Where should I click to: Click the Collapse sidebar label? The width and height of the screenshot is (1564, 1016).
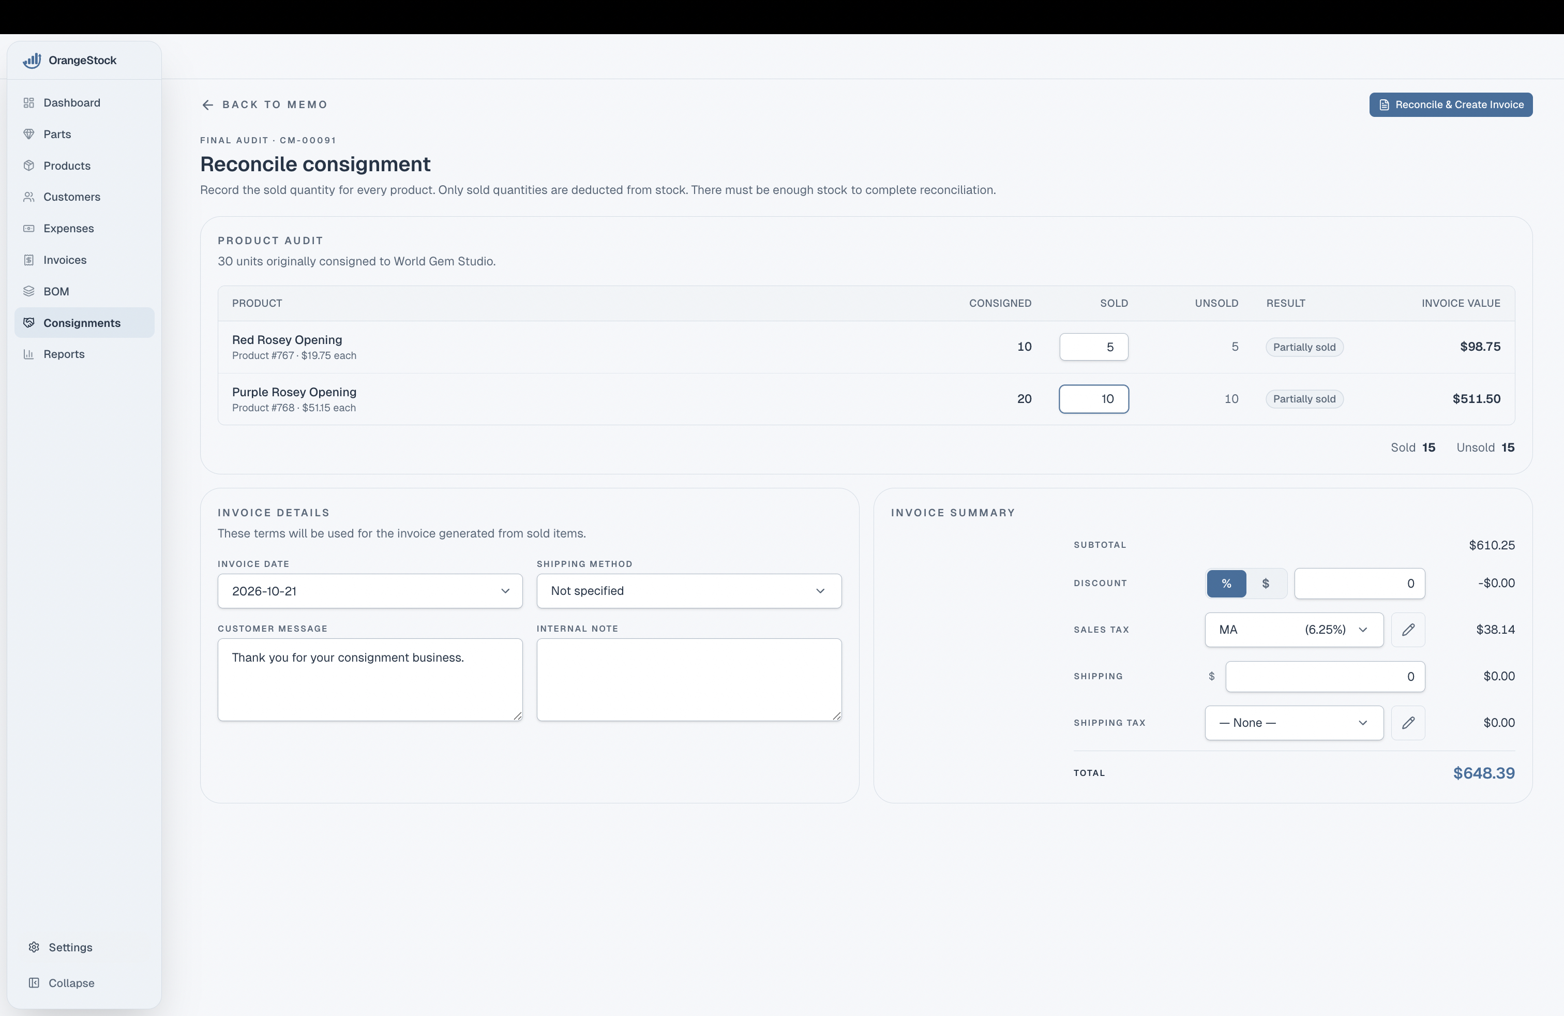[x=71, y=982]
